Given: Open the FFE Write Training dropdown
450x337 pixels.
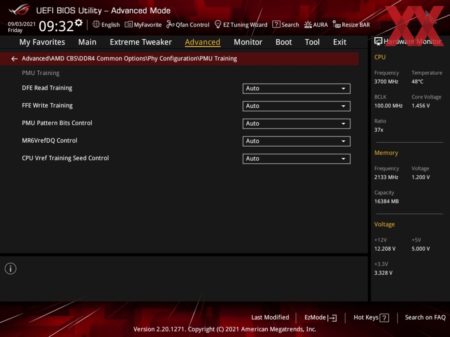Looking at the screenshot, I should [x=296, y=106].
